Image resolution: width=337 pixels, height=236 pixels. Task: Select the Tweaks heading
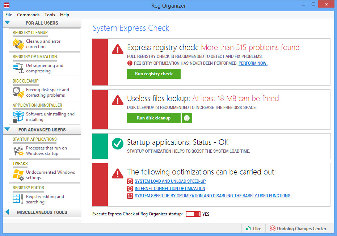click(x=20, y=164)
